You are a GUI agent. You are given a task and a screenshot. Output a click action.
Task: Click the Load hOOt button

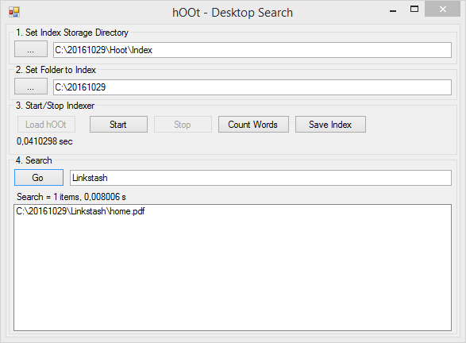tap(46, 124)
